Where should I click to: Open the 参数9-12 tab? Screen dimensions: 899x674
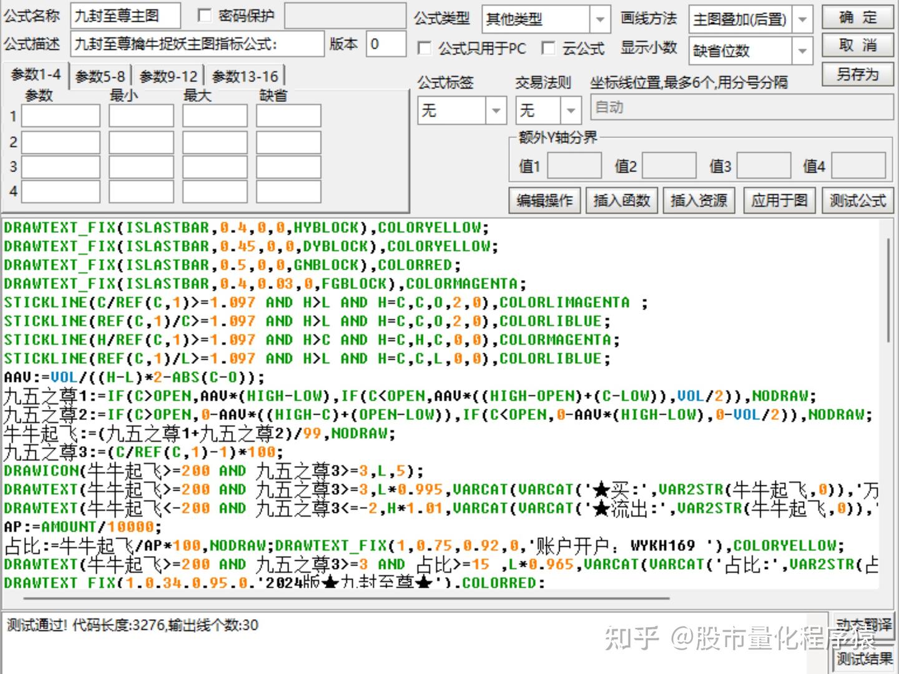[169, 76]
